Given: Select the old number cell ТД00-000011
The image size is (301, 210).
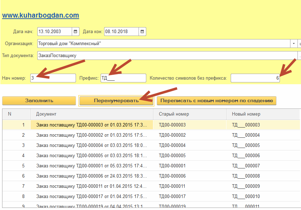Looking at the screenshot, I should [172, 186].
